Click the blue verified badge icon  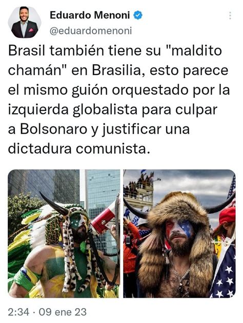(138, 15)
